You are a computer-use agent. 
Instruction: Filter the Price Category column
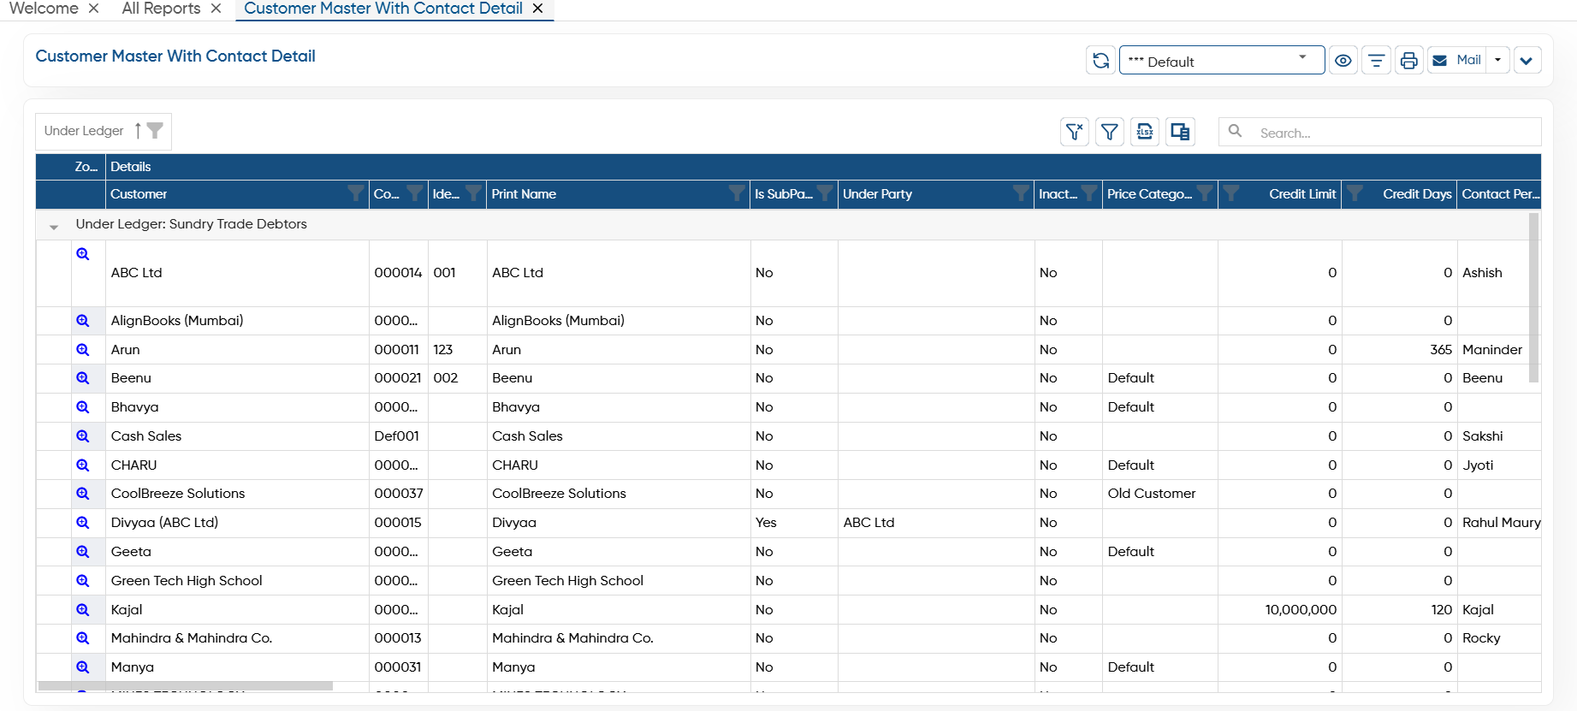tap(1204, 193)
